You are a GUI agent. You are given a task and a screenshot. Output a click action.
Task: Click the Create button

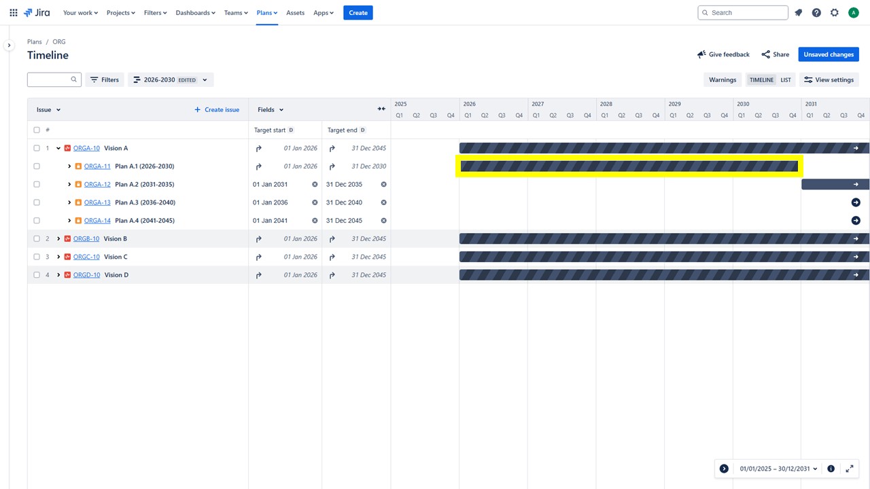click(358, 12)
